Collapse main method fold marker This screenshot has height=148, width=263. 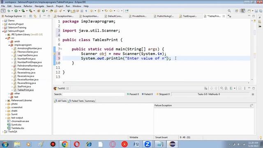pyautogui.click(x=61, y=49)
